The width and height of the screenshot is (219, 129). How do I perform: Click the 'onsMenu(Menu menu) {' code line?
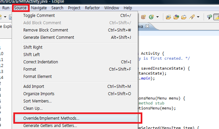click(162, 98)
